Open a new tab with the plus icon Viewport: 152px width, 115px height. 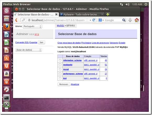coord(108,14)
